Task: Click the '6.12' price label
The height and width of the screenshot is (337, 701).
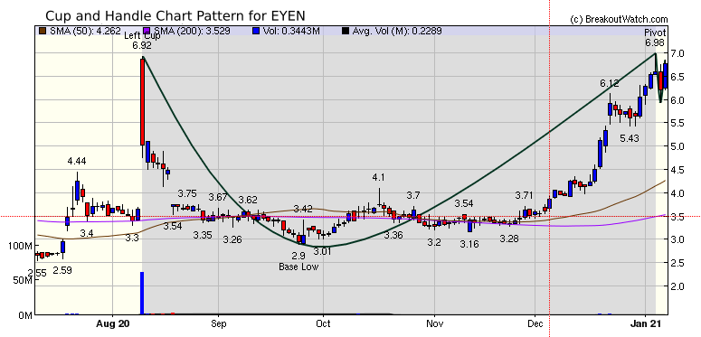Action: [610, 83]
